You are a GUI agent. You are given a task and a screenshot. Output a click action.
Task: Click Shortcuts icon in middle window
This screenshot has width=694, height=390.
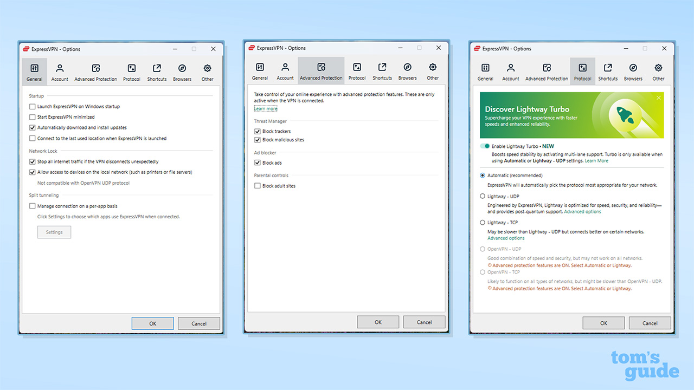click(x=382, y=67)
